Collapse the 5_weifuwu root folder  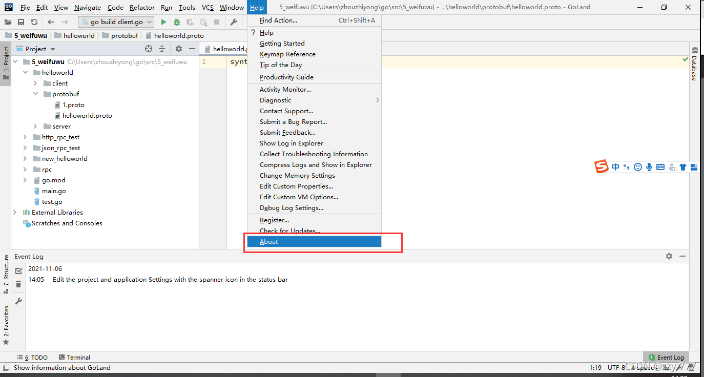pos(15,61)
